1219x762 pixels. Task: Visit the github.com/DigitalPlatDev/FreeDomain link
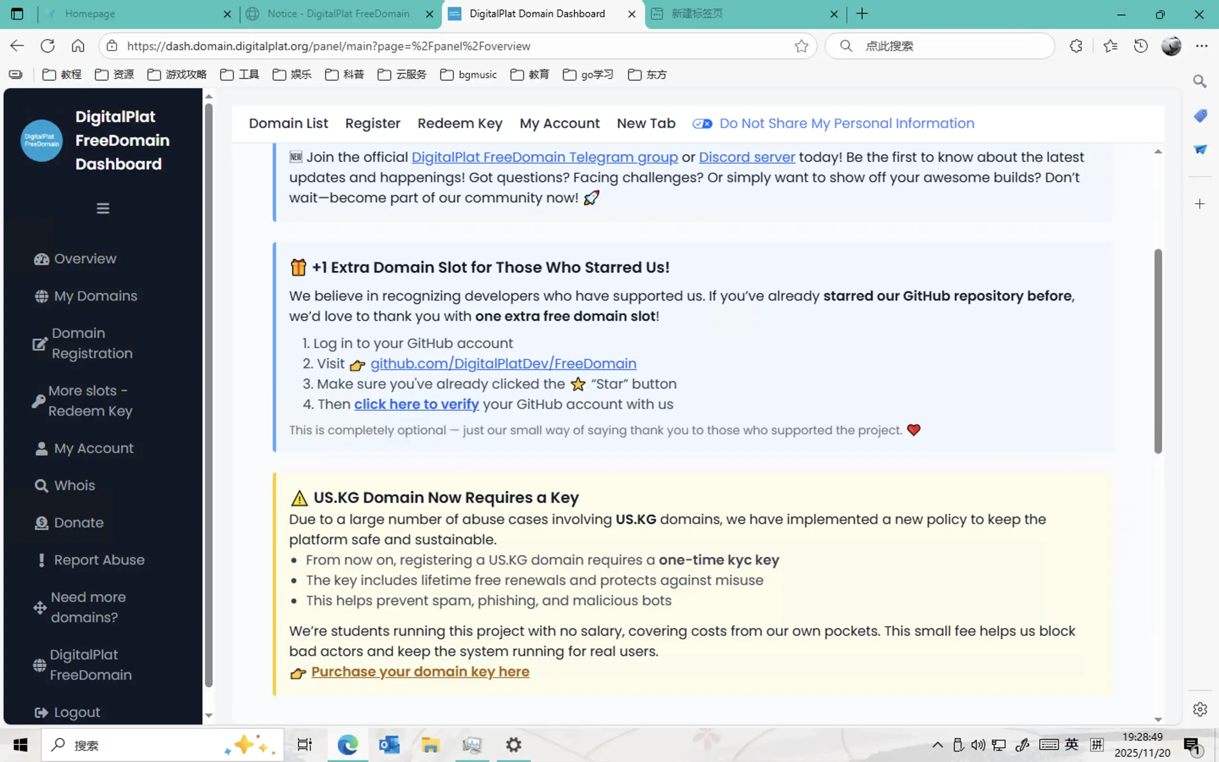click(x=503, y=363)
